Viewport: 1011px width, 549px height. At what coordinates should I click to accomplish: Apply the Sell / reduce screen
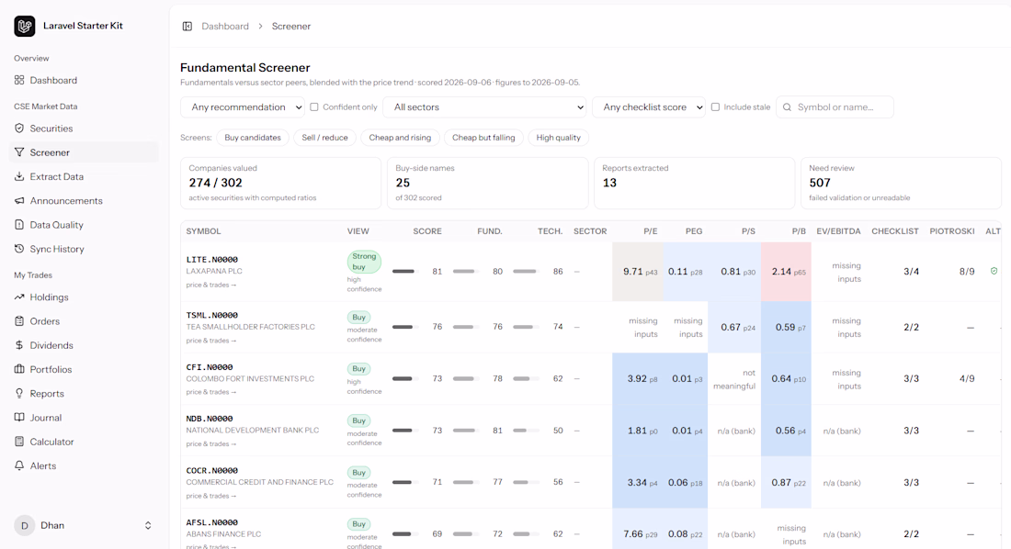tap(325, 138)
